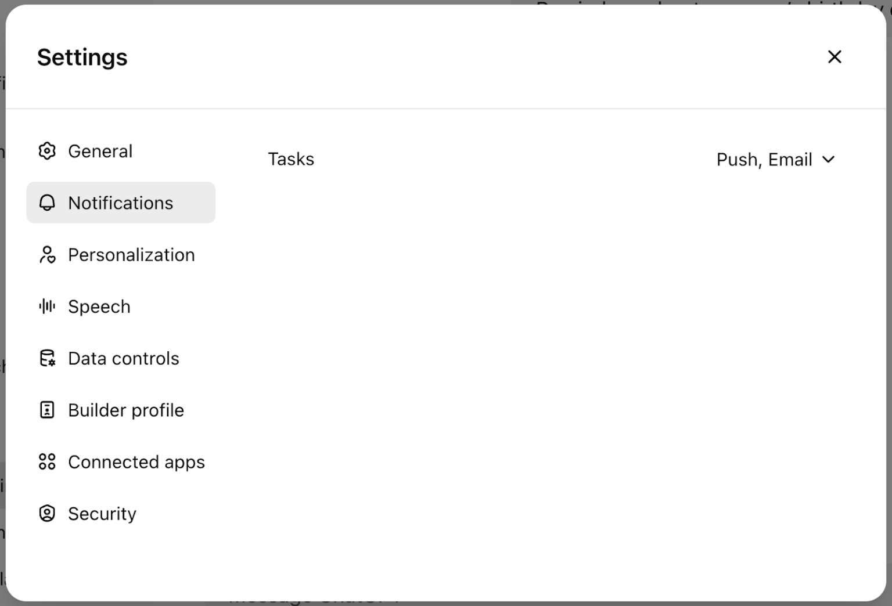
Task: Click the Tasks row label
Action: [291, 159]
